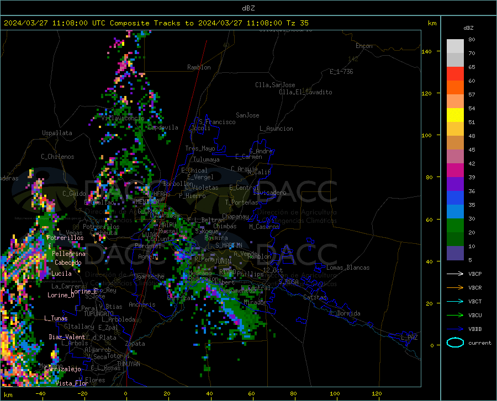The width and height of the screenshot is (497, 401).
Task: Click the 'Capdevila' place label
Action: point(163,127)
